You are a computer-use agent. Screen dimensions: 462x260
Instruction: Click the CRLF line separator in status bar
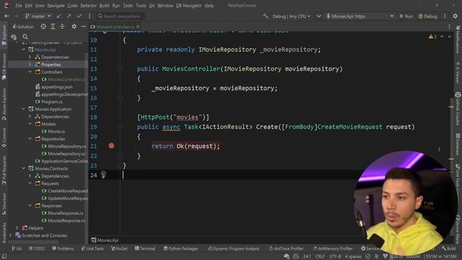[x=320, y=256]
